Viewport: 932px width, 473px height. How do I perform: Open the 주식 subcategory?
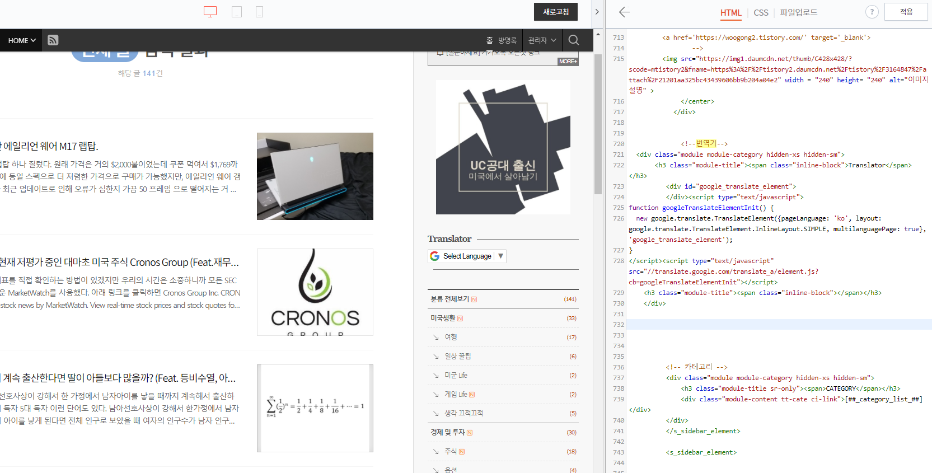point(451,451)
